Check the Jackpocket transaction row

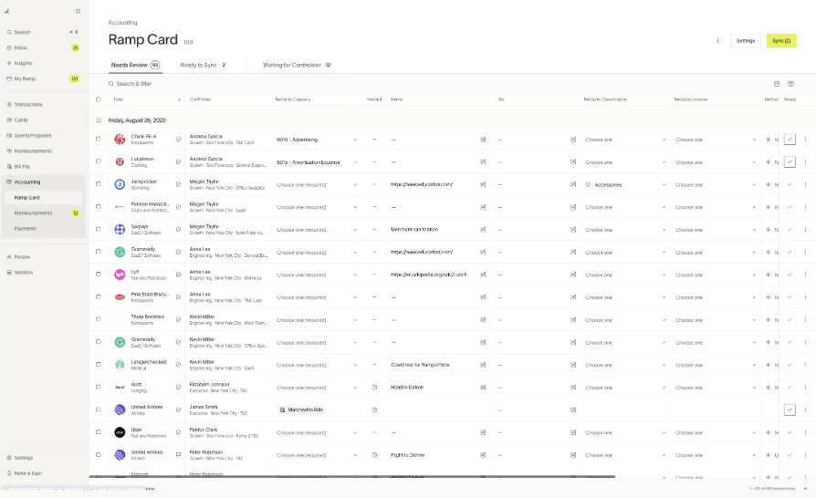point(99,184)
